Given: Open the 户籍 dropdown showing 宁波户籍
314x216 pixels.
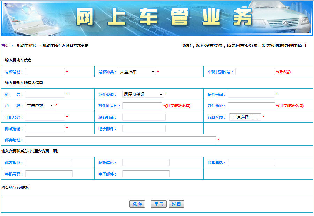Looking at the screenshot, I should pos(40,106).
